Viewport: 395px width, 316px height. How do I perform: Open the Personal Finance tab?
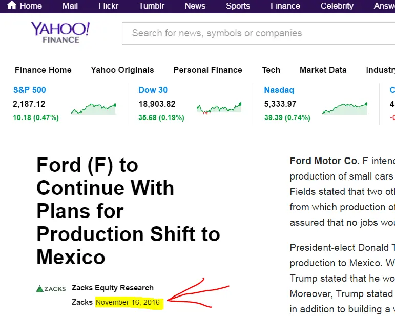207,70
